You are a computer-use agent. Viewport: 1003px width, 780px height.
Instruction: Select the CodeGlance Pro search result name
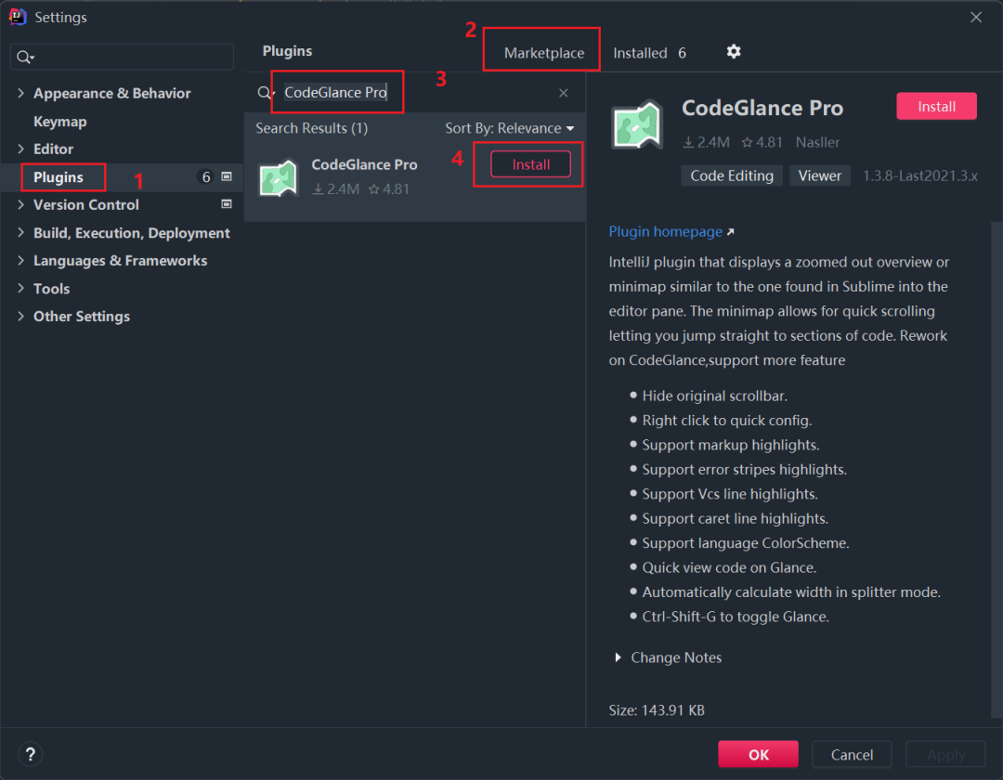click(x=364, y=165)
